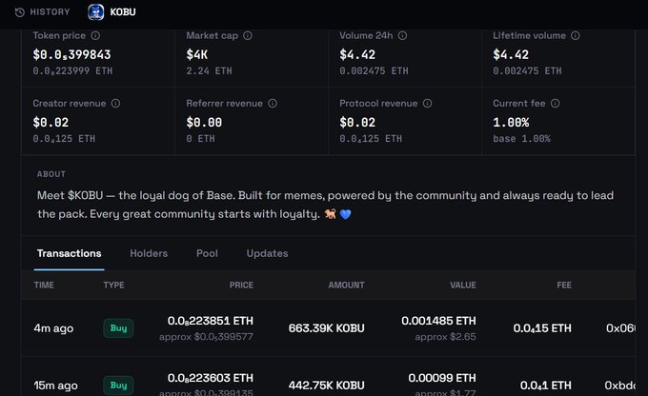Click the TYPE column header
The image size is (648, 396).
pos(113,285)
